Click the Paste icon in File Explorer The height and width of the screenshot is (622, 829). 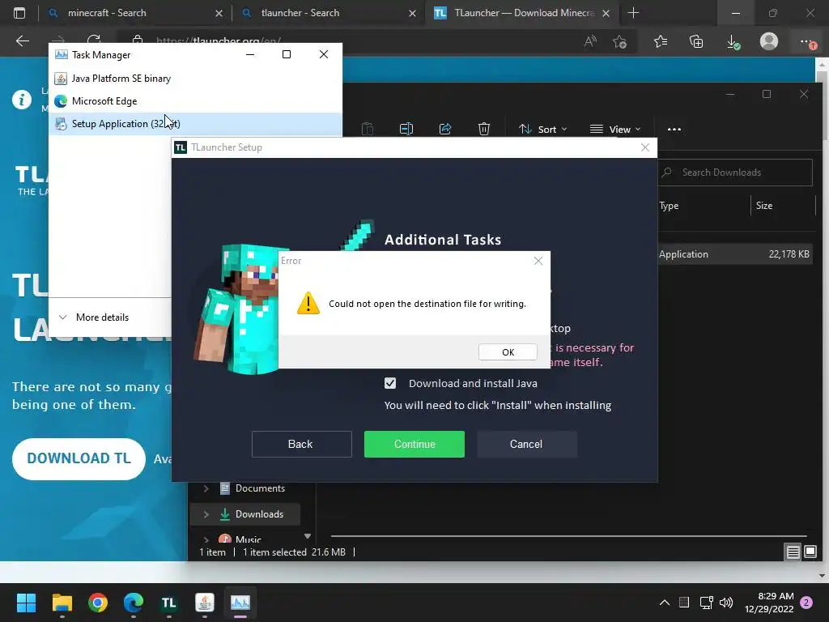click(x=368, y=129)
